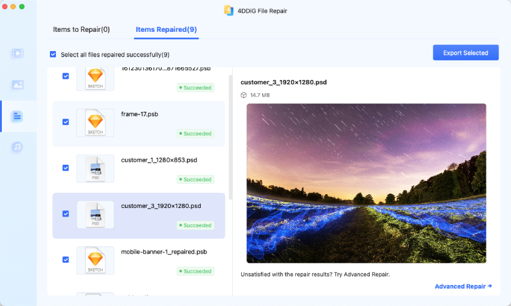Toggle Select all files repaired successfully checkbox
Image resolution: width=511 pixels, height=306 pixels.
tap(53, 54)
